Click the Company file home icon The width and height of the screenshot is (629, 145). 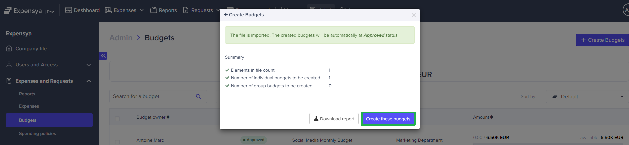tap(9, 49)
